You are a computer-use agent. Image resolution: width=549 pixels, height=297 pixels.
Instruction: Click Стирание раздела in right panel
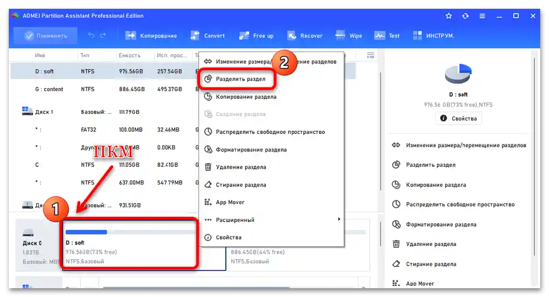[x=431, y=264]
